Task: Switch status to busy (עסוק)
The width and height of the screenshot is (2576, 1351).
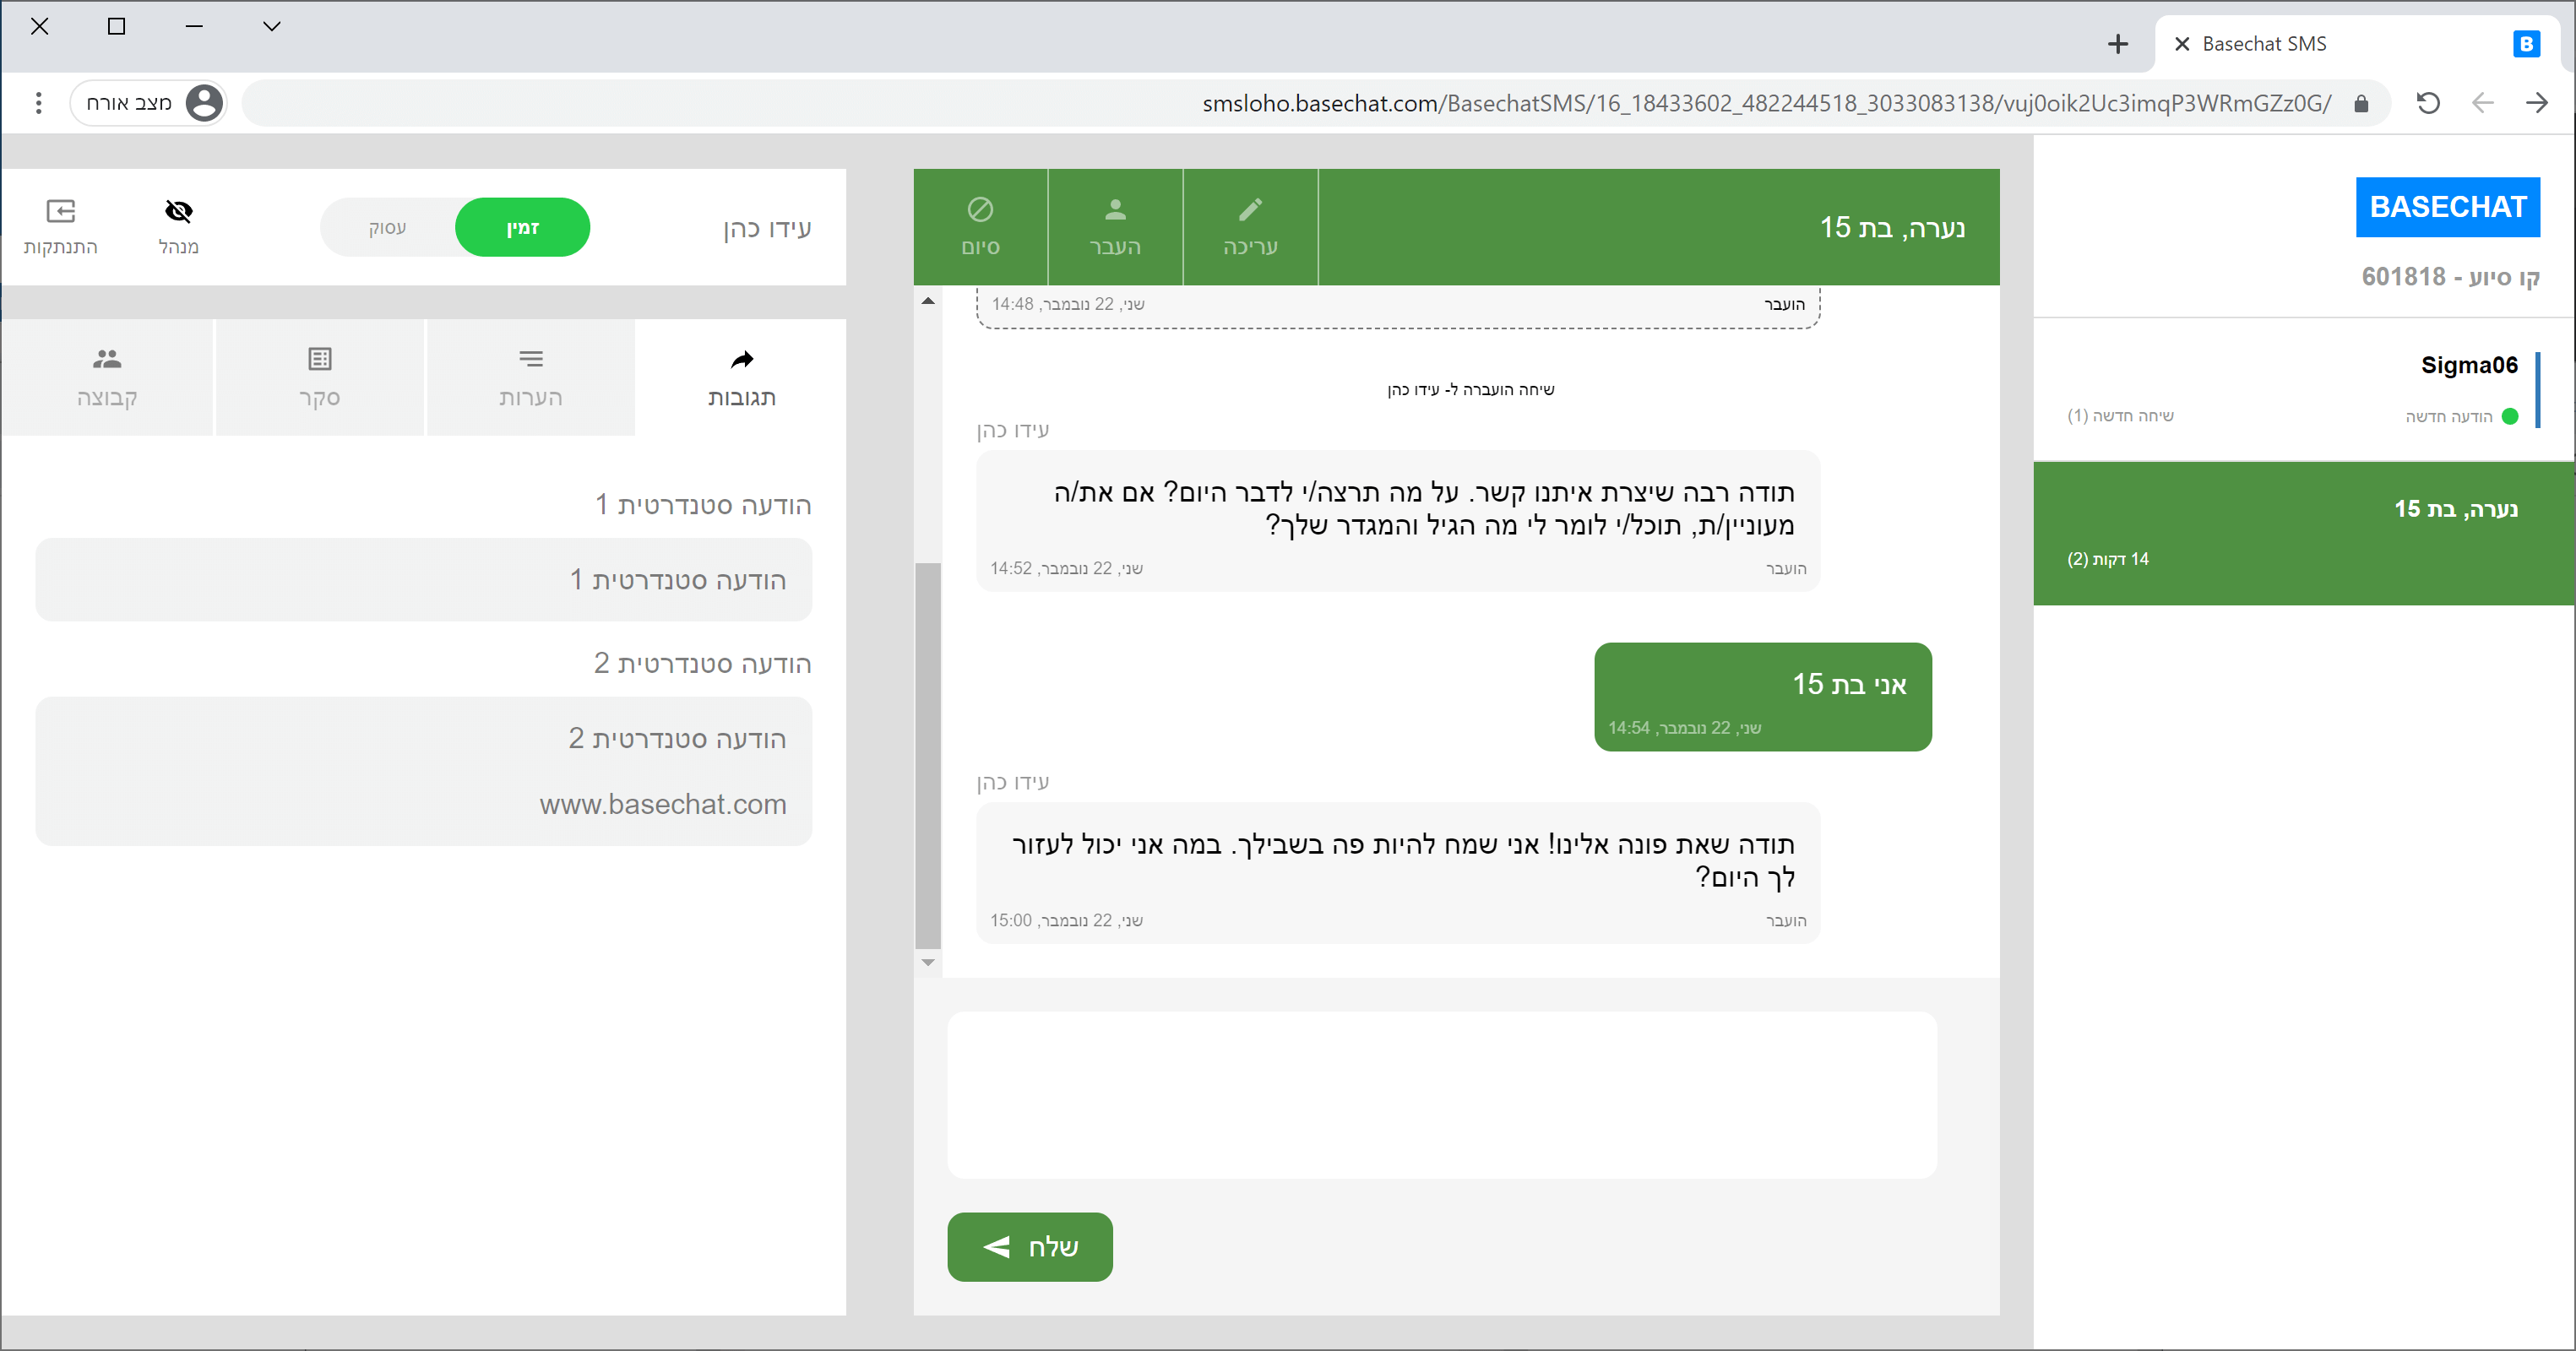Action: click(x=387, y=228)
